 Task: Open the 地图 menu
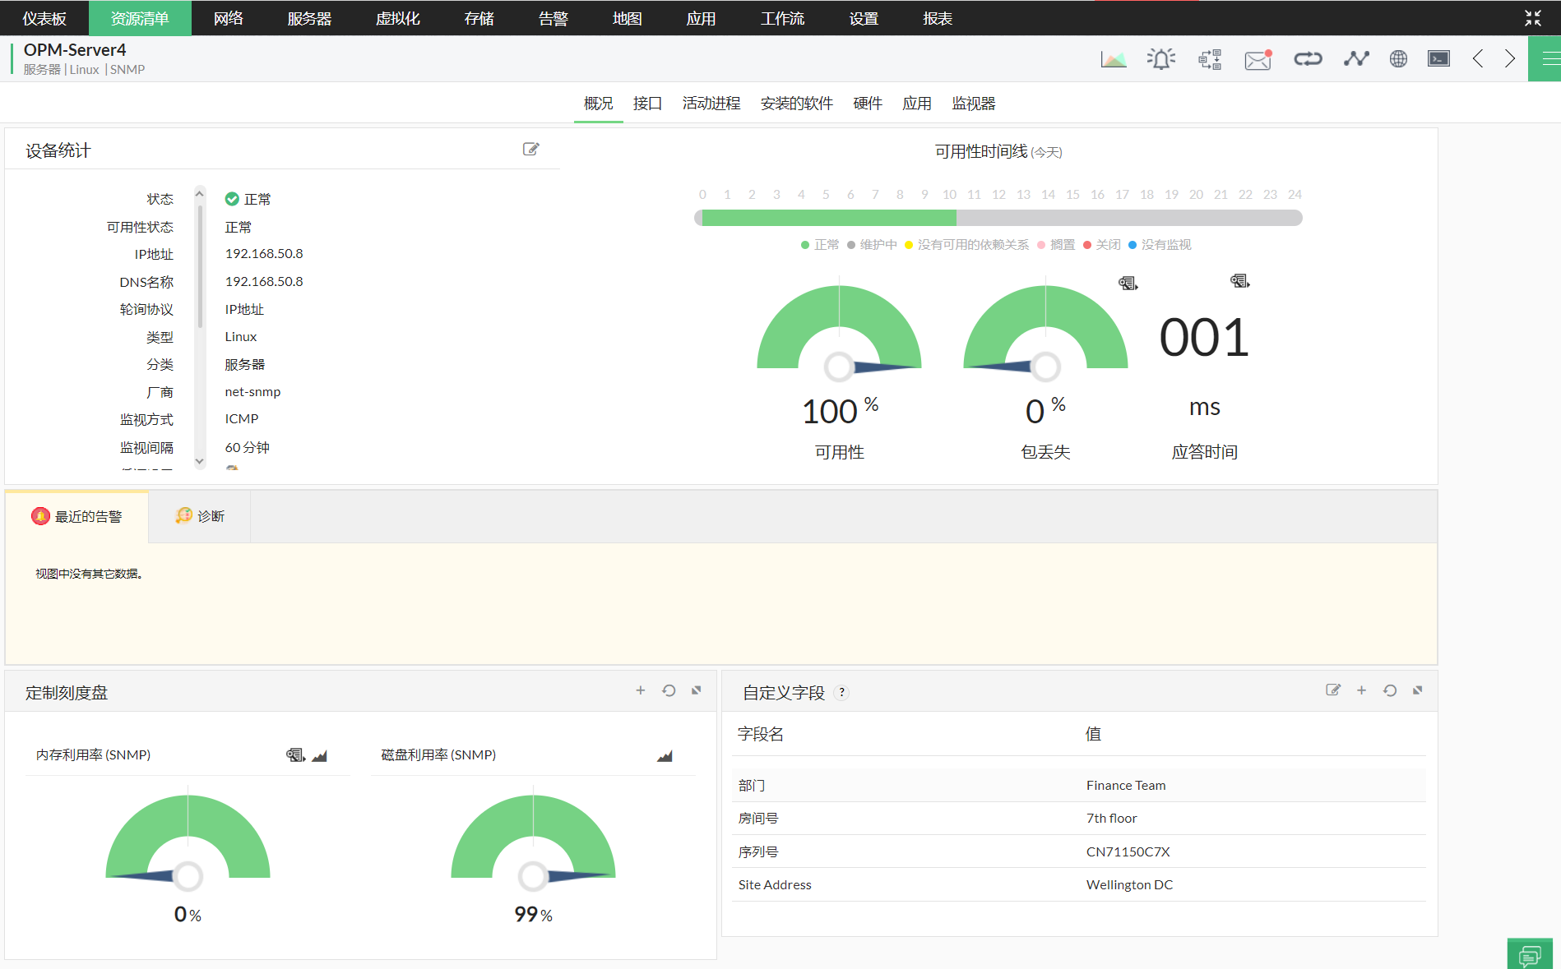(627, 18)
